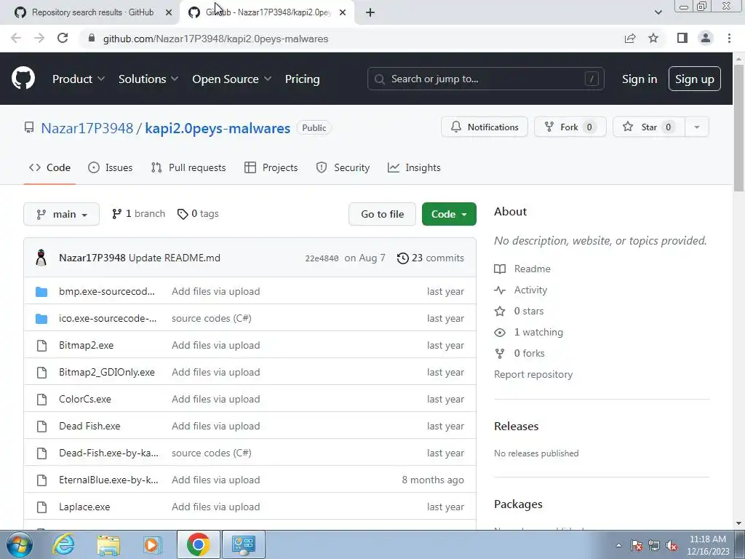Open the Laplace.exe file
Viewport: 745px width, 559px height.
click(84, 507)
